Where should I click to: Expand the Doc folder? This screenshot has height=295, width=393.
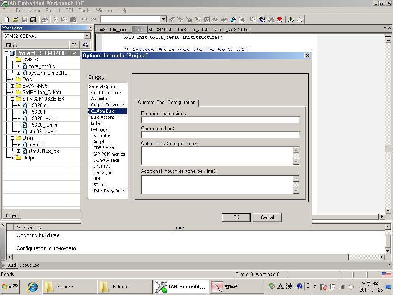tap(12, 79)
